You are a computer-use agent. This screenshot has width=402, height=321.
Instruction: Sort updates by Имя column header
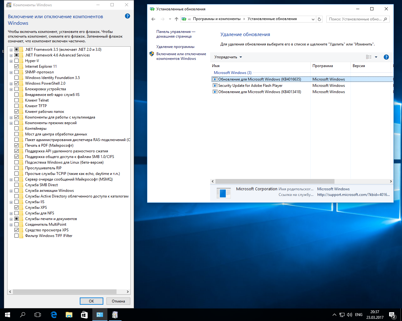pos(260,66)
